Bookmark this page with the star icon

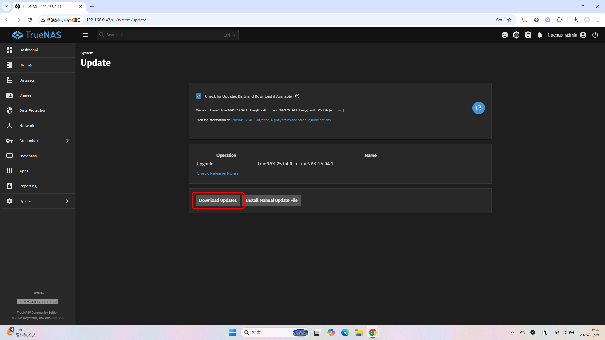pyautogui.click(x=509, y=20)
